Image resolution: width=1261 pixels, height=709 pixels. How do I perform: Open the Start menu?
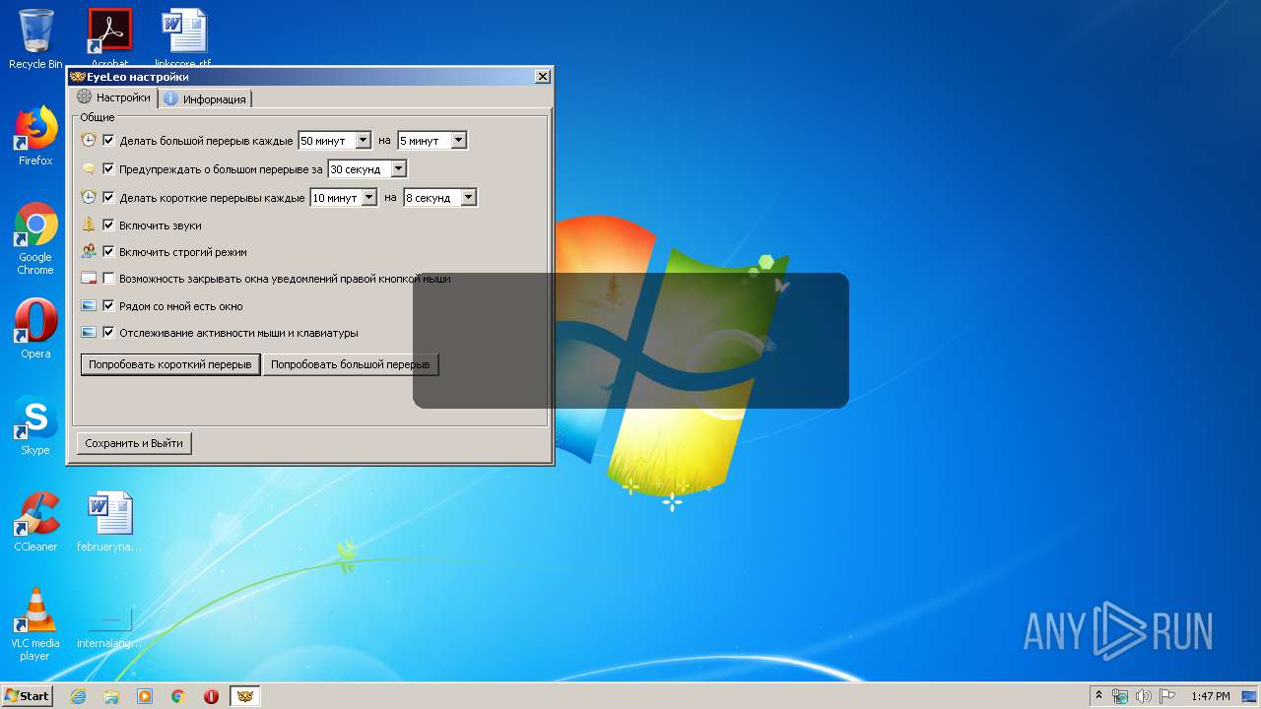pyautogui.click(x=27, y=695)
